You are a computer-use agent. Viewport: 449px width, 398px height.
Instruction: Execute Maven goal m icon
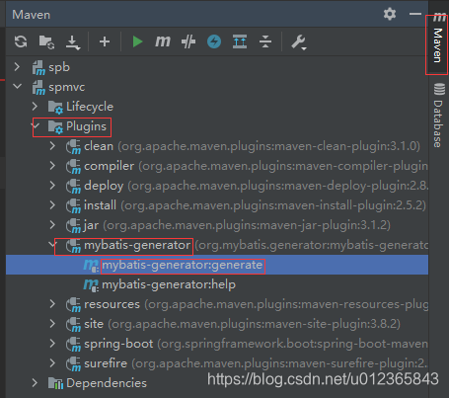coord(163,41)
